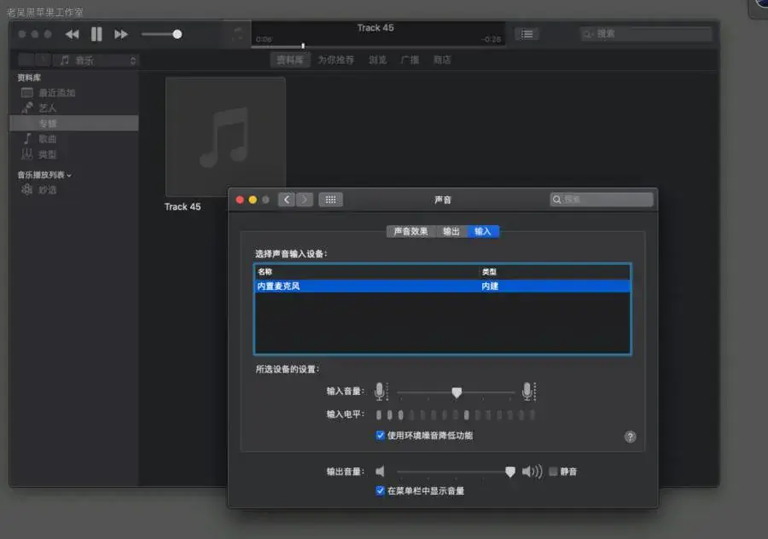Select 类型 in the iTunes sidebar

[73, 154]
